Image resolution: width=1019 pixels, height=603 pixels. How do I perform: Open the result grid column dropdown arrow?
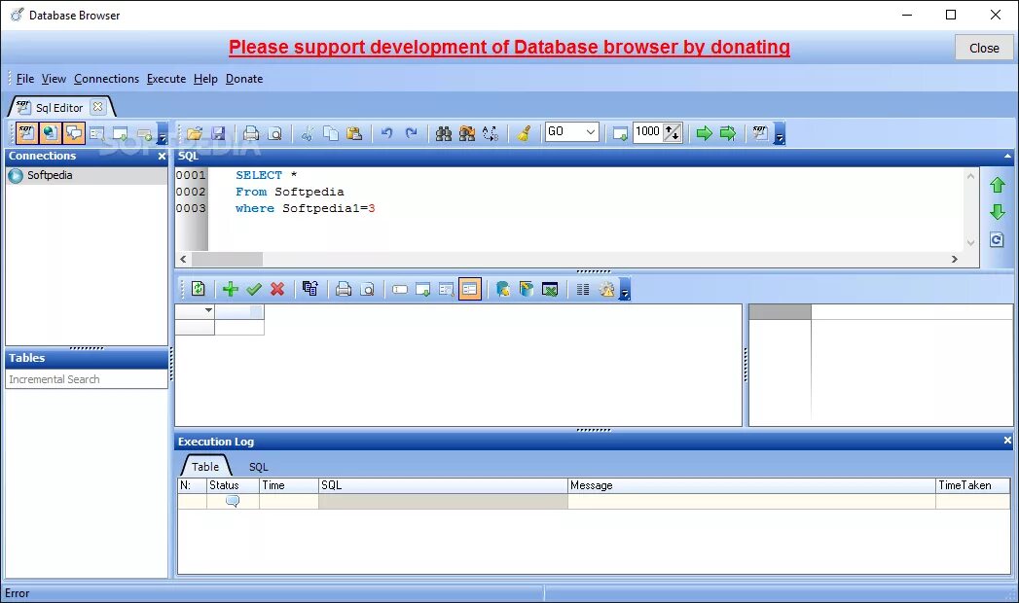208,310
